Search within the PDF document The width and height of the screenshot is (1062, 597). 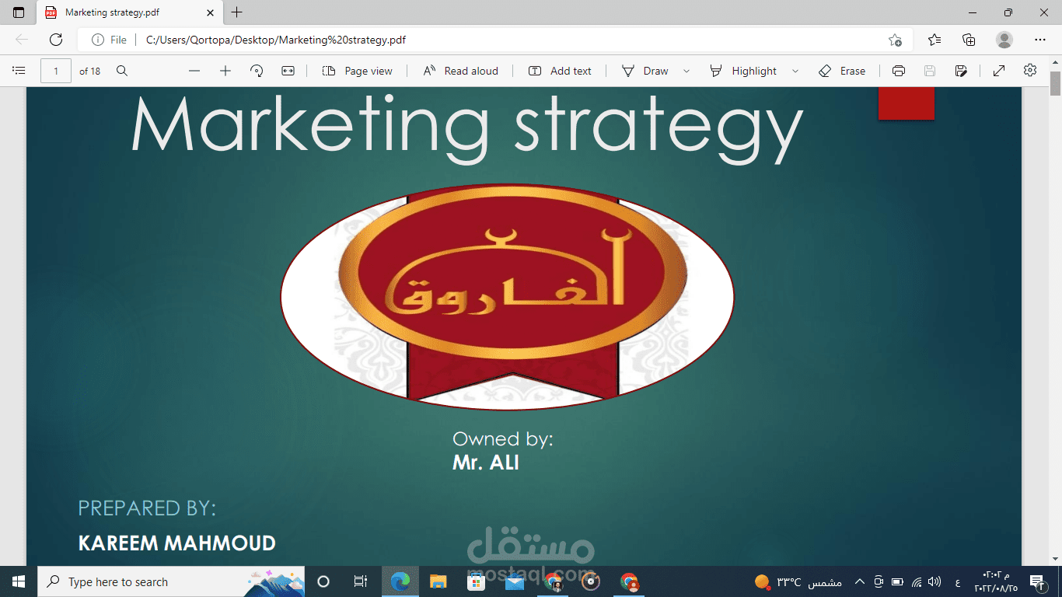tap(122, 71)
